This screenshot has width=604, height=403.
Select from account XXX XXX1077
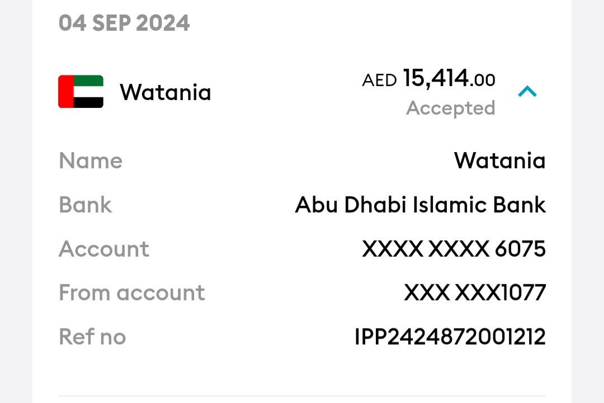point(475,292)
